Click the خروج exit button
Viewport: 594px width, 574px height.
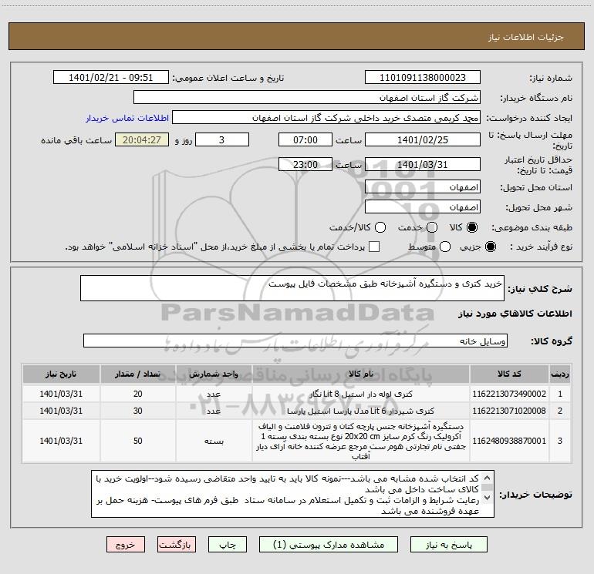pyautogui.click(x=126, y=545)
